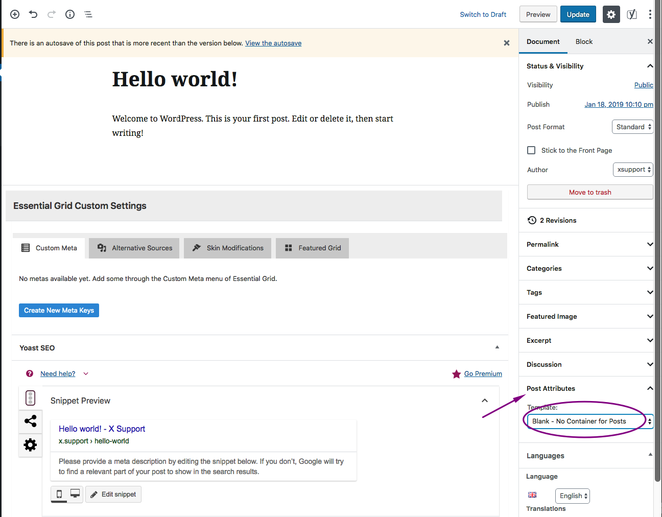The height and width of the screenshot is (517, 662).
Task: Open the Yoast social share tab
Action: (x=30, y=421)
